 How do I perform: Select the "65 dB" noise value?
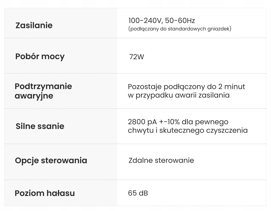[138, 193]
